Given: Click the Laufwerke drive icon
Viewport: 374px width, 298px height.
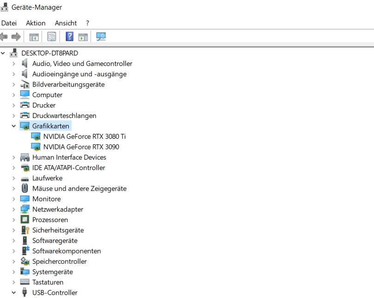Looking at the screenshot, I should click(x=25, y=179).
